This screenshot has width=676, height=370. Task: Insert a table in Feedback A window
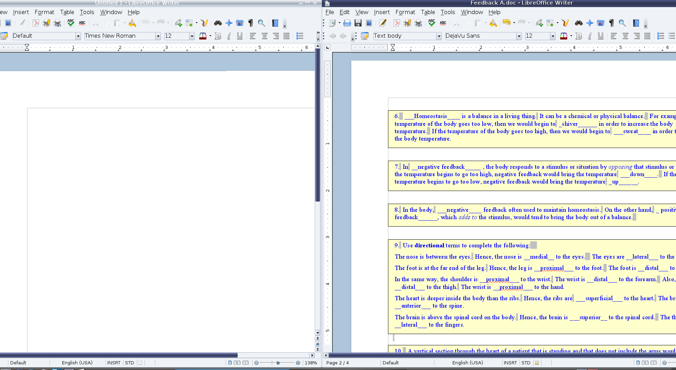[550, 23]
